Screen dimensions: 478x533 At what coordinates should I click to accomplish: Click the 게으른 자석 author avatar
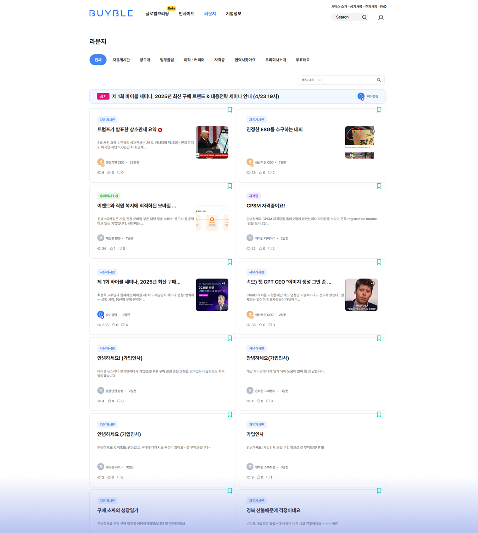coord(101,467)
